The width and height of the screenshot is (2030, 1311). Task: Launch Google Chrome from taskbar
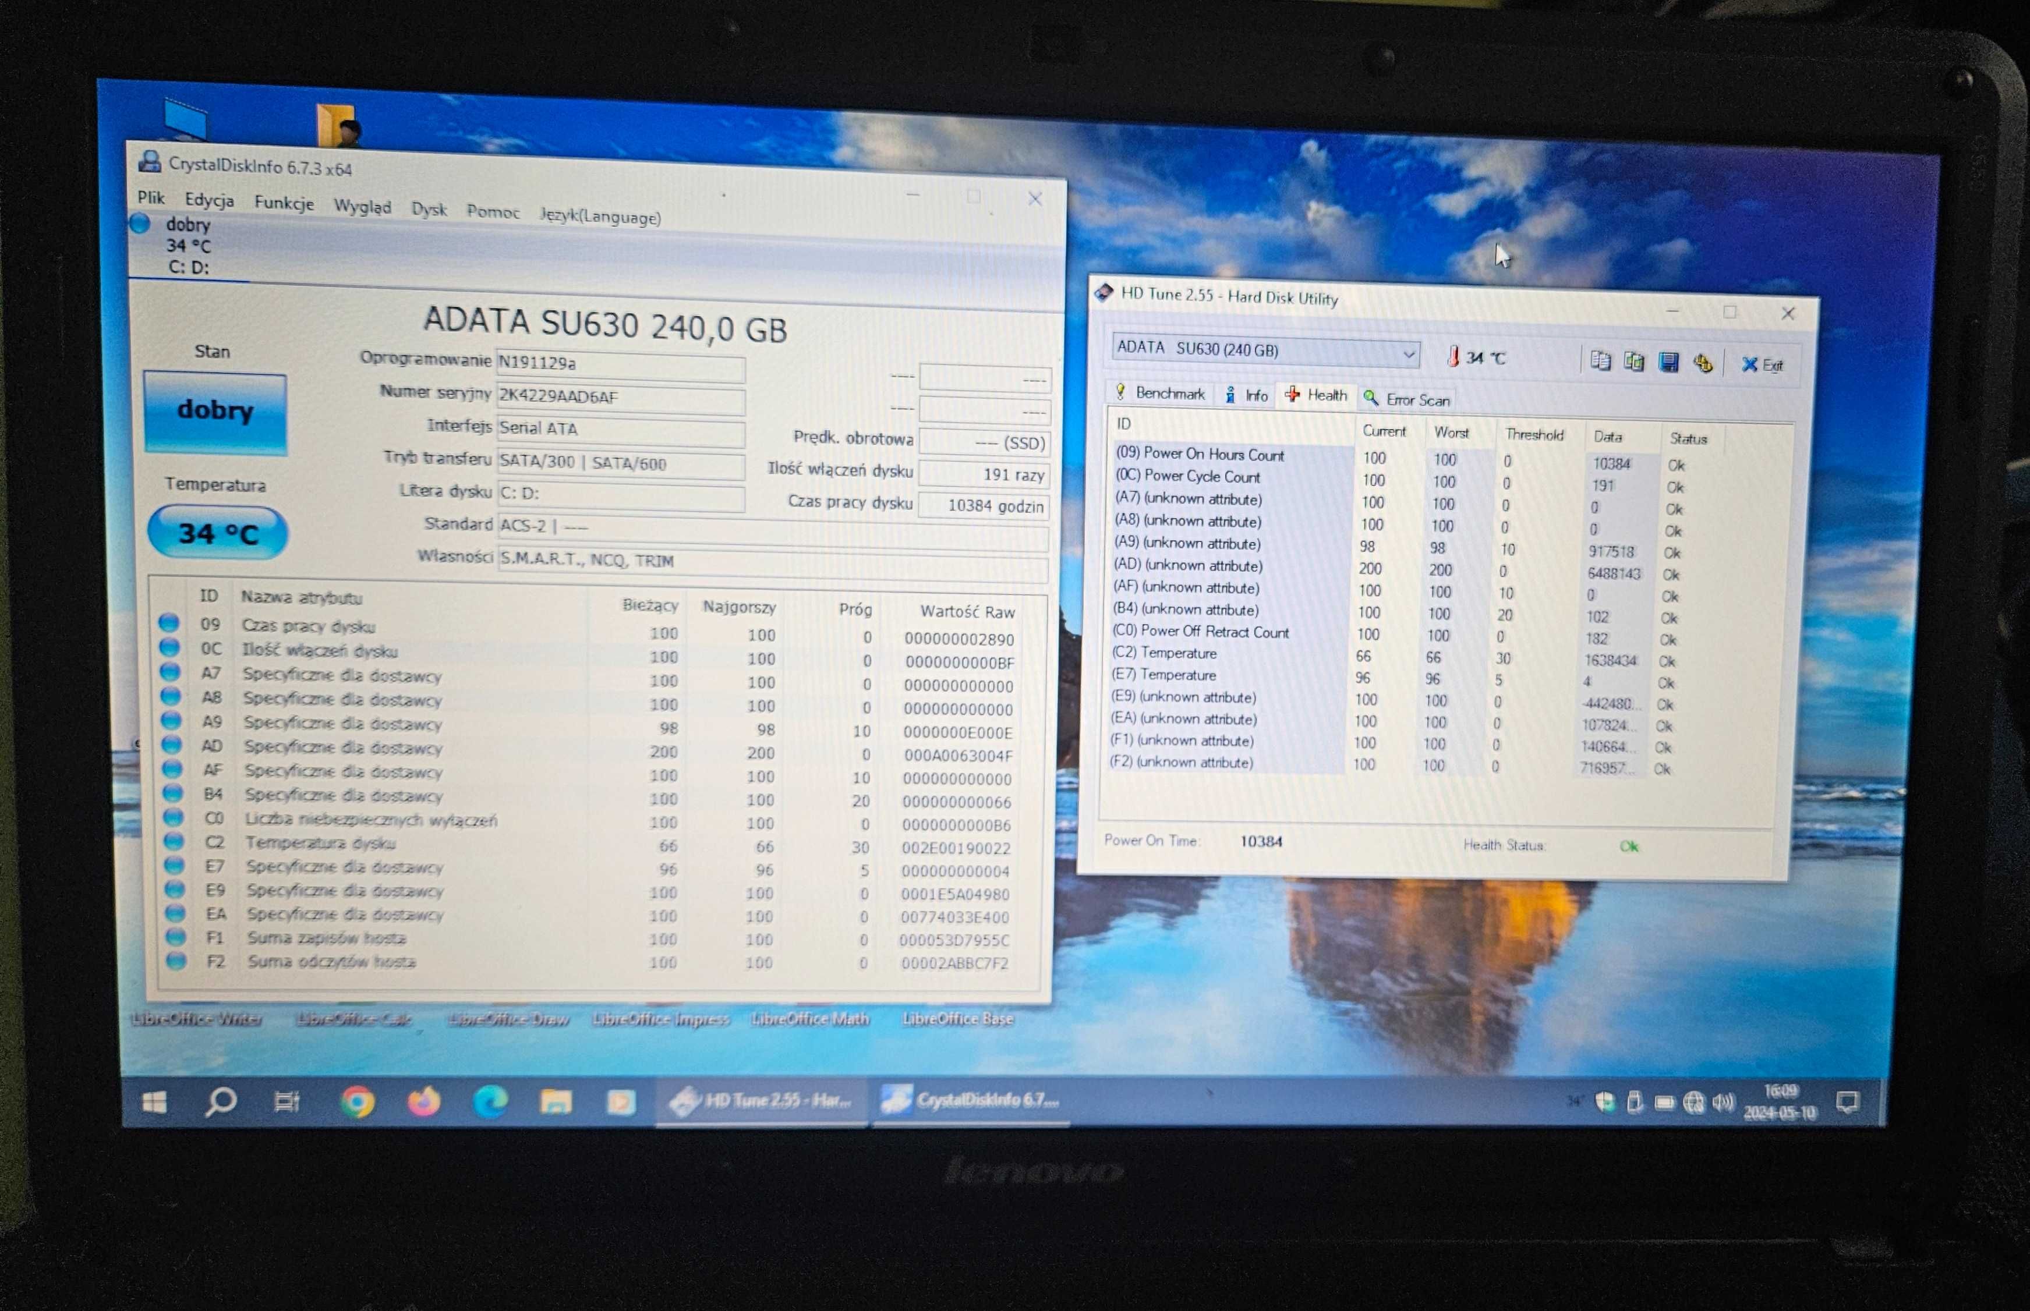357,1101
